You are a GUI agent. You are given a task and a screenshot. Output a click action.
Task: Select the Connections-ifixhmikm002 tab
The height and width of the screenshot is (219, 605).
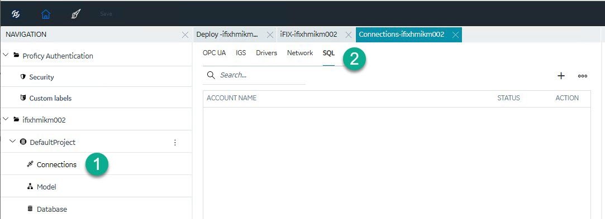(402, 34)
